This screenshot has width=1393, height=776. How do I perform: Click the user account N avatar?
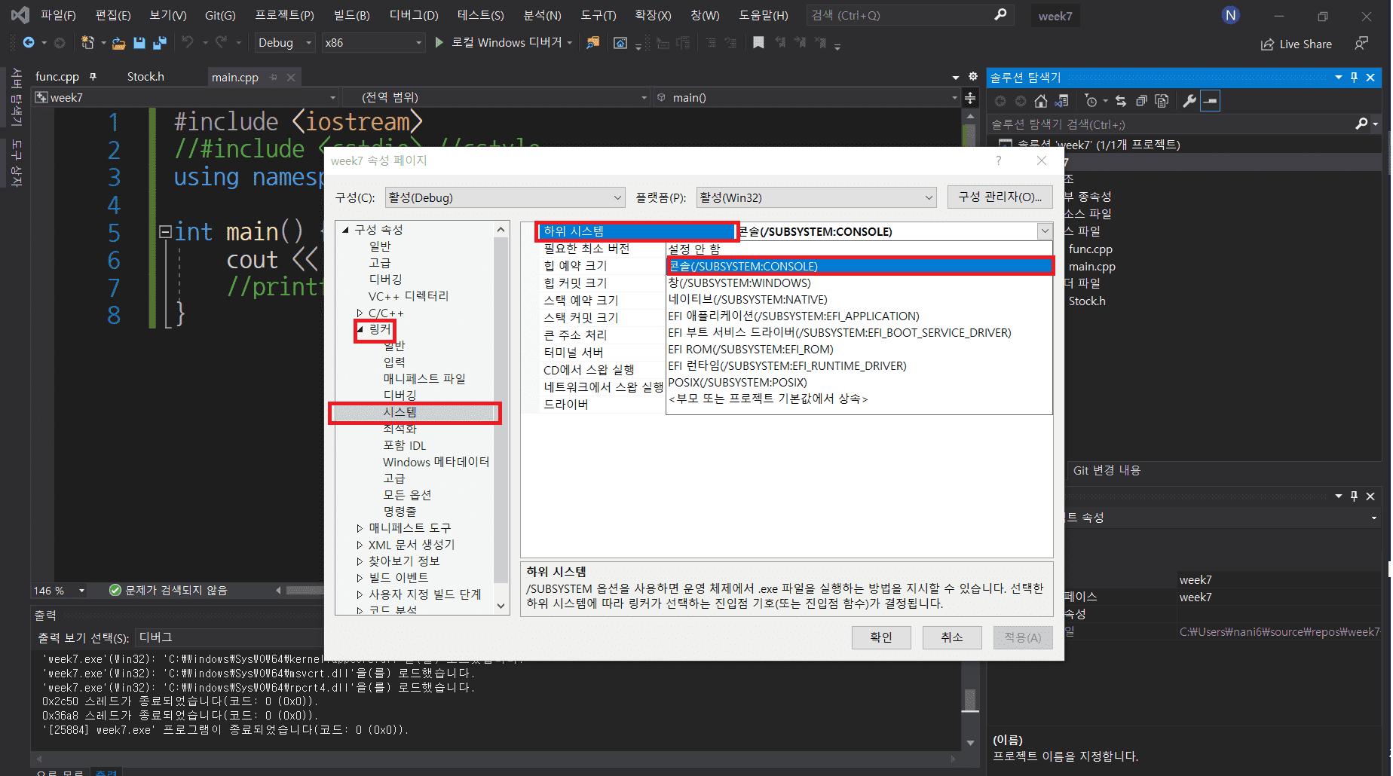coord(1230,15)
